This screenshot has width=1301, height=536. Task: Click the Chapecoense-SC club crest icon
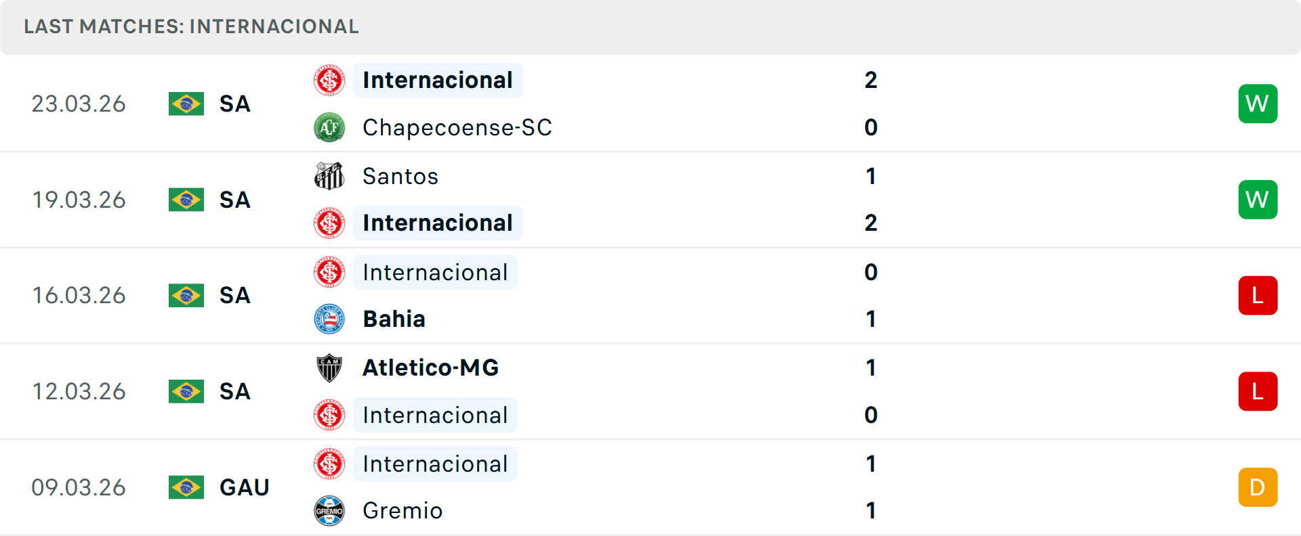329,127
